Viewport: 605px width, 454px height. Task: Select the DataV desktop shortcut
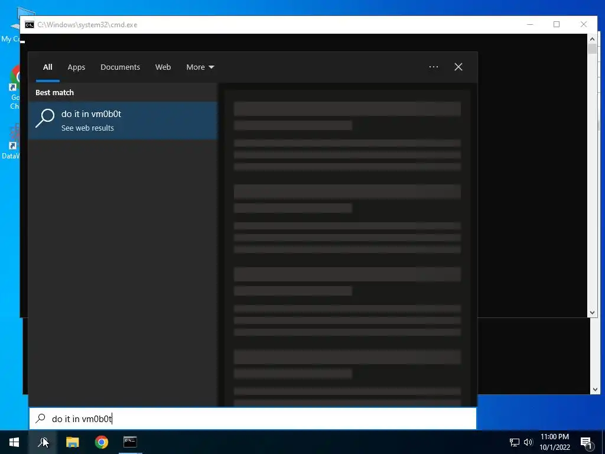pyautogui.click(x=11, y=142)
